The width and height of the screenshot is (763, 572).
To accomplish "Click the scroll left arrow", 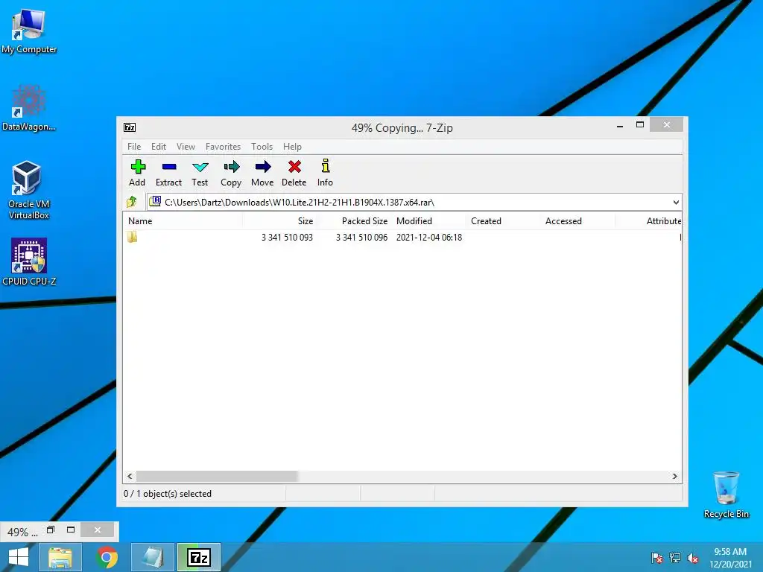I will tap(130, 476).
